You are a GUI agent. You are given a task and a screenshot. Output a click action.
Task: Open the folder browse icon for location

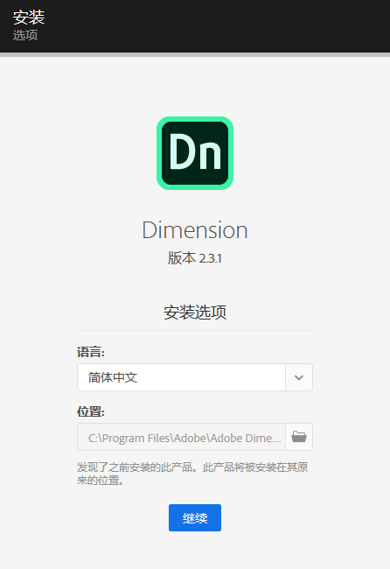299,437
